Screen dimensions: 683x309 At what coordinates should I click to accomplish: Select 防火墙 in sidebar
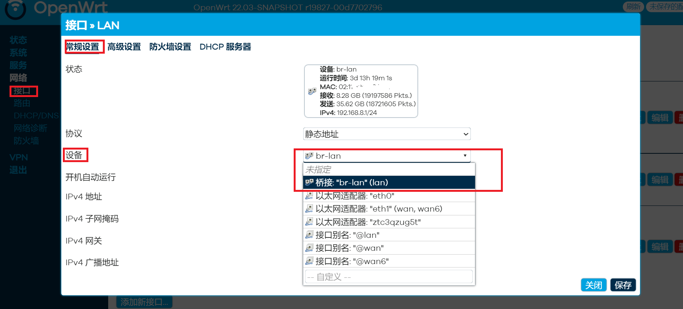point(26,141)
